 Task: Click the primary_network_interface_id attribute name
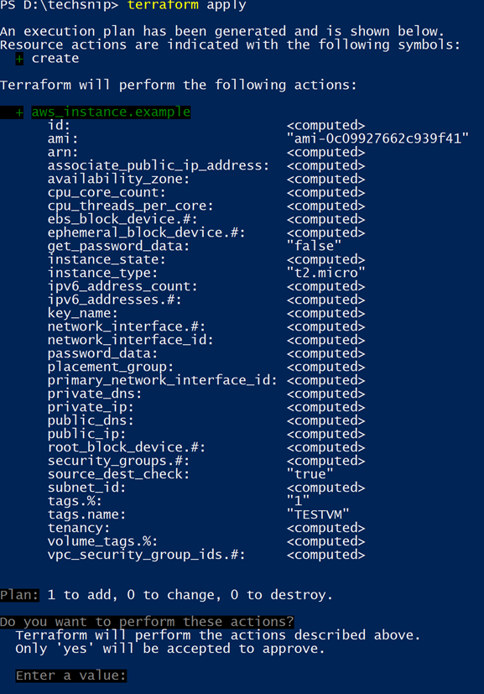click(x=163, y=380)
